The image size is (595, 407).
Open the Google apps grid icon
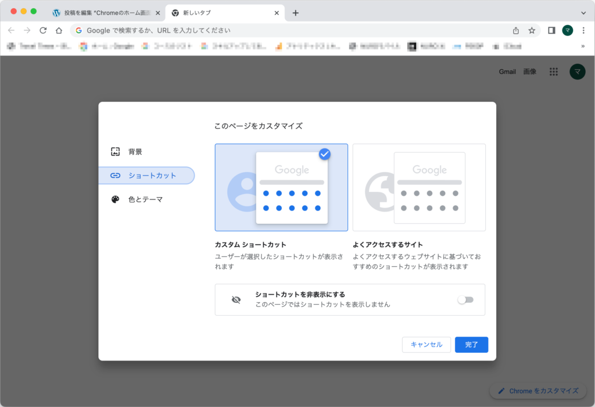coord(554,72)
